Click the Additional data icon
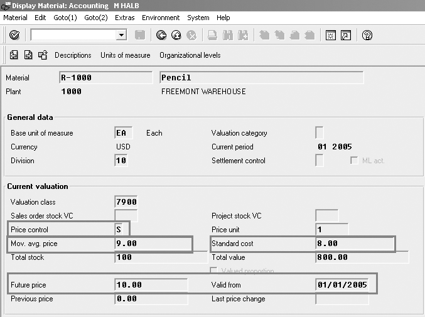The image size is (425, 317). pos(28,55)
